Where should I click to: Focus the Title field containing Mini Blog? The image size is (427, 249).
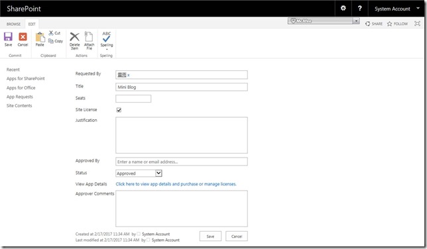point(182,87)
